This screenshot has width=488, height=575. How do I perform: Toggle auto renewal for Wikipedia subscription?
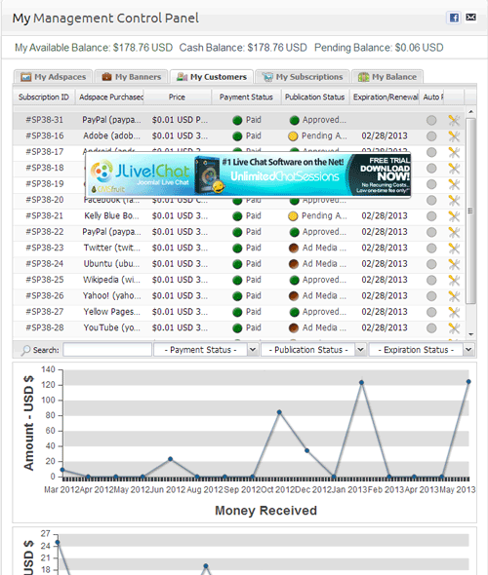pos(431,280)
